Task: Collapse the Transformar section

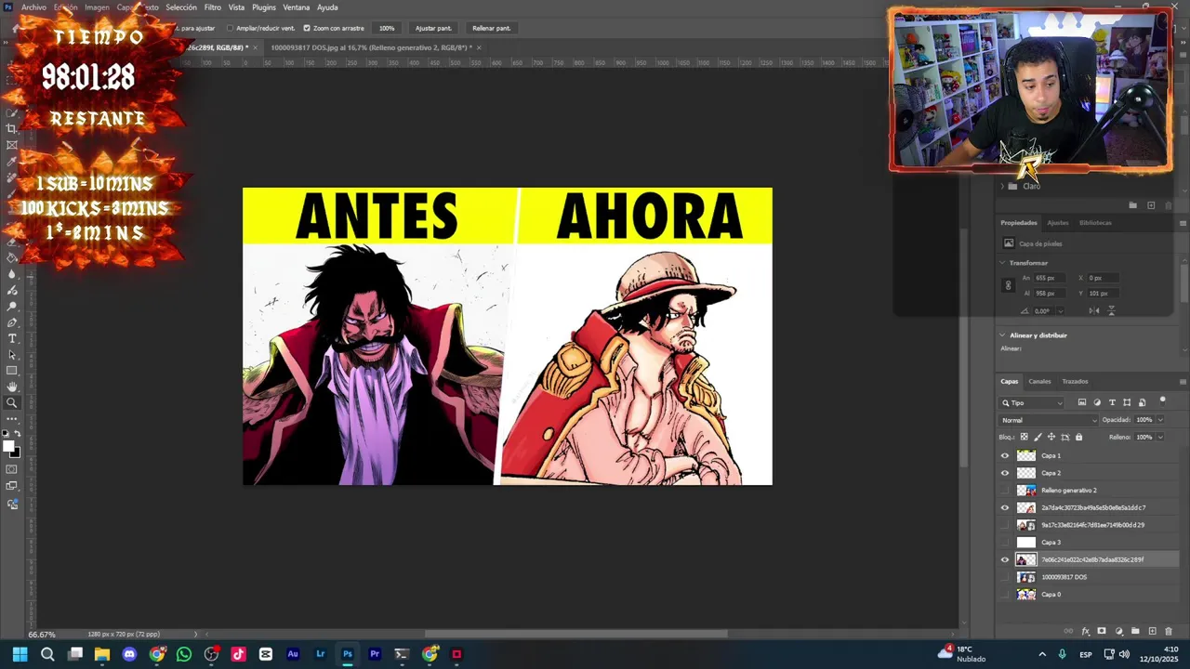Action: click(x=1002, y=263)
